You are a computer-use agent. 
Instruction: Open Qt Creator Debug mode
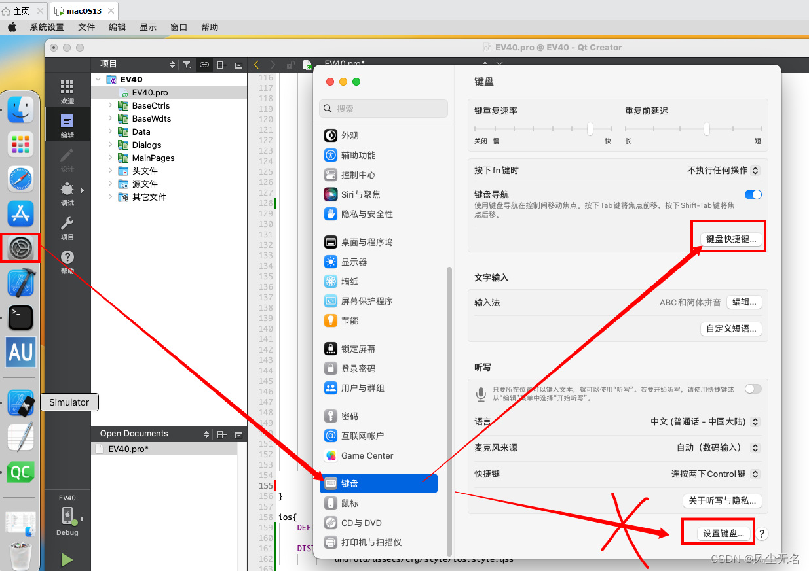67,194
